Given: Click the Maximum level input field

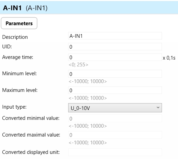Looking at the screenshot, I should [x=115, y=90].
